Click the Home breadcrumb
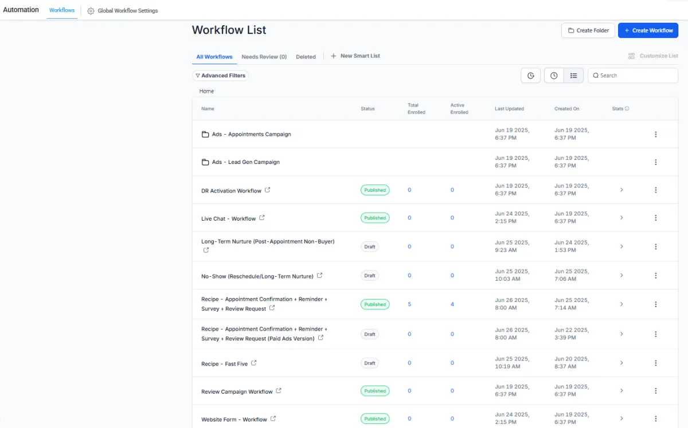This screenshot has width=688, height=428. coord(206,91)
